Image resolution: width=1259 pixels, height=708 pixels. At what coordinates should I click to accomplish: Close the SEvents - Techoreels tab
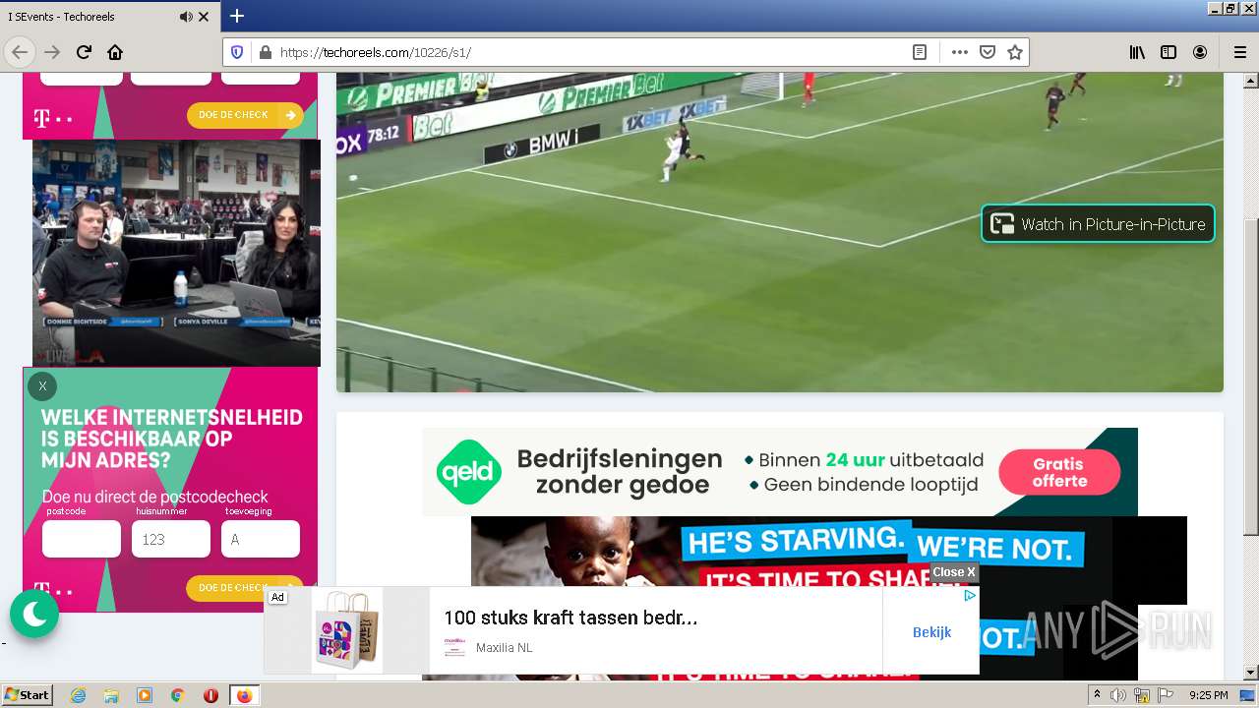coord(204,17)
